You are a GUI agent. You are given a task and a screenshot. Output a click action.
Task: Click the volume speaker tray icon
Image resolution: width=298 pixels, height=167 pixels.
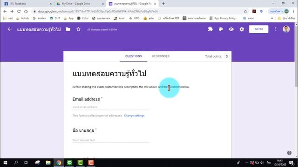(262, 163)
